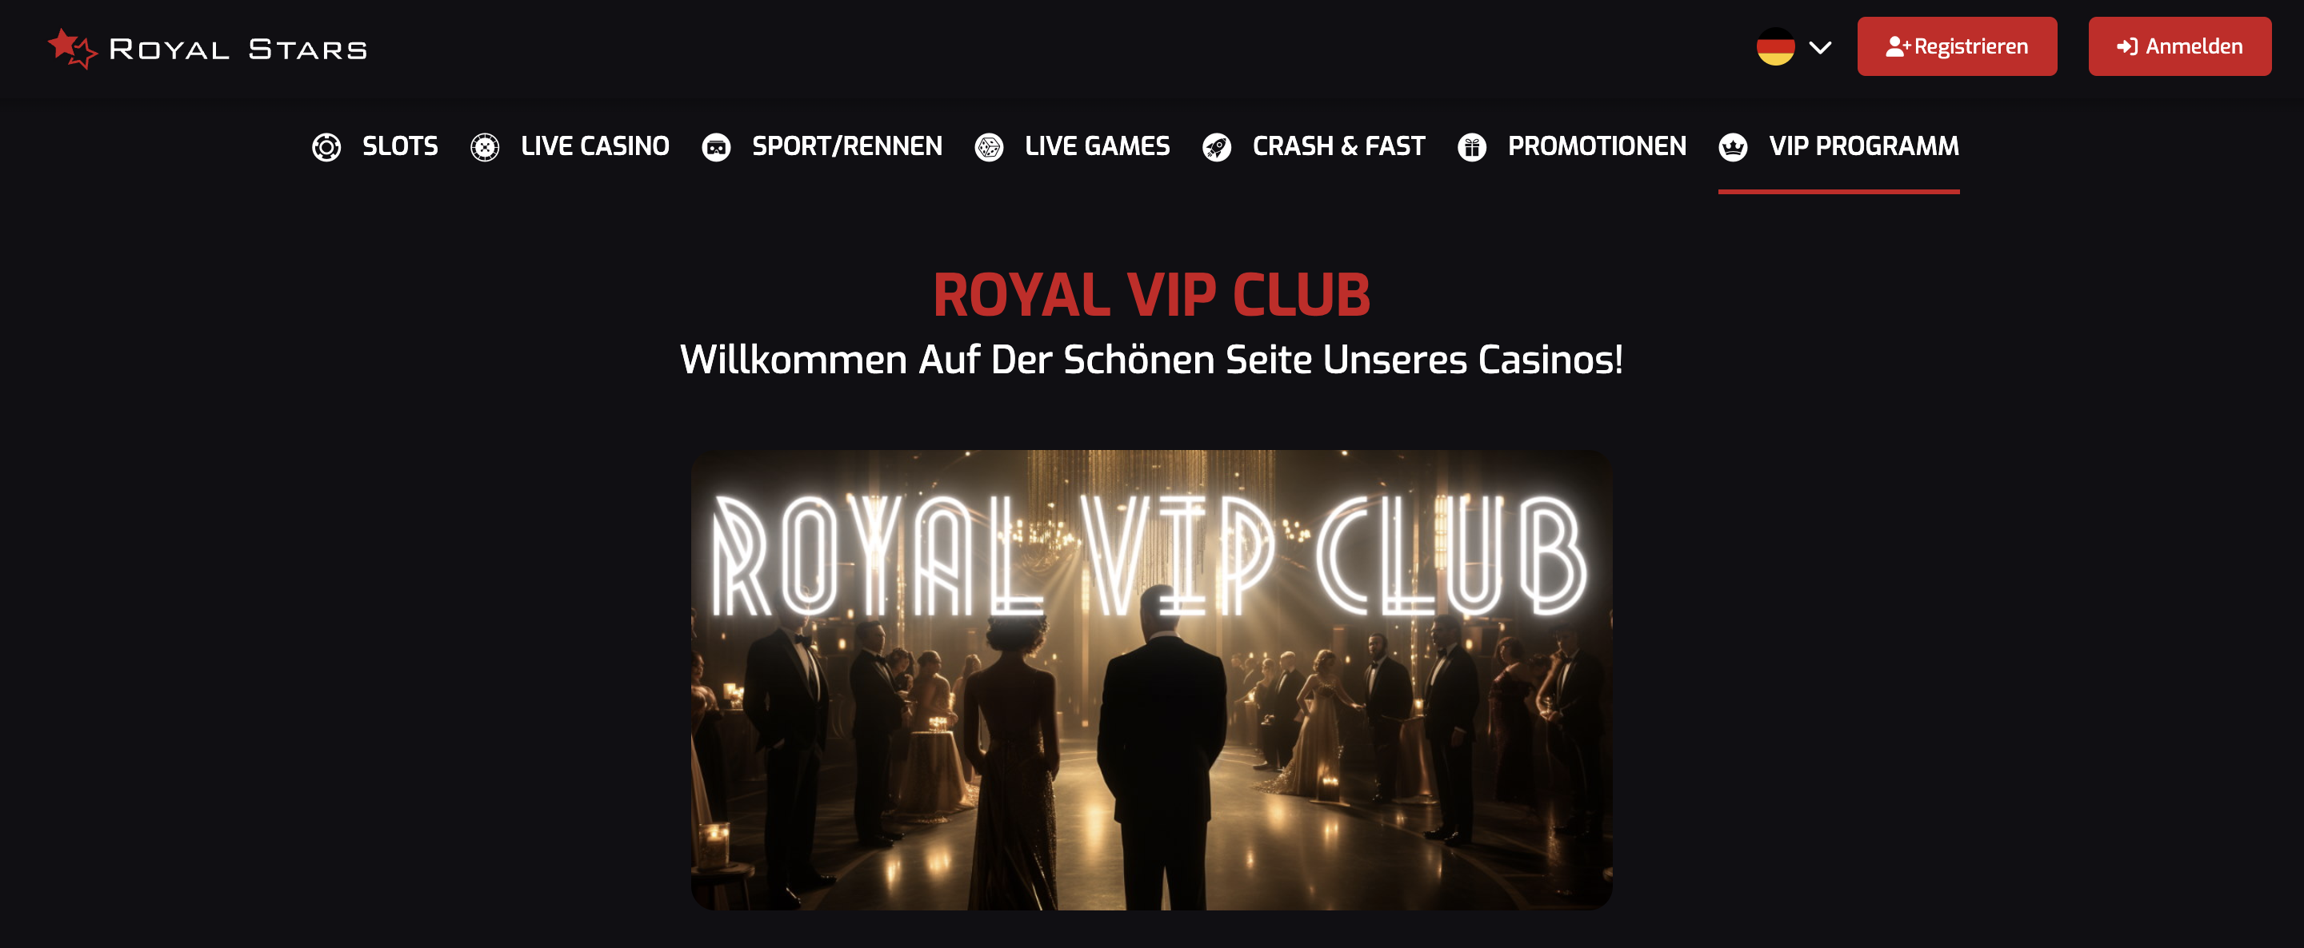Screen dimensions: 2304x948
Task: Open the CRASH & FAST section
Action: point(1338,146)
